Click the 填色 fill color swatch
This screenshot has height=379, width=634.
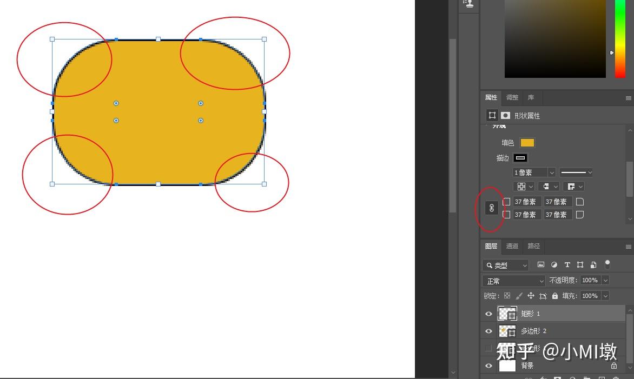(527, 143)
